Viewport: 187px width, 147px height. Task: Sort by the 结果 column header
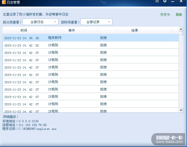(x=135, y=30)
